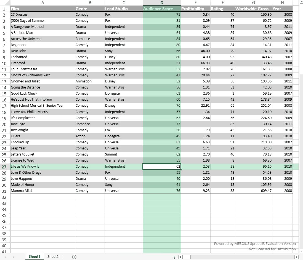Image resolution: width=303 pixels, height=260 pixels.
Task: Select the cell 'Across the Universe'
Action: (x=43, y=39)
